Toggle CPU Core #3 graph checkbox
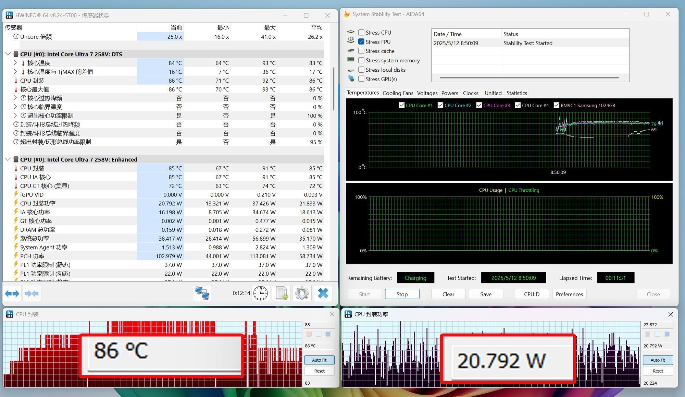This screenshot has height=397, width=685. [479, 105]
